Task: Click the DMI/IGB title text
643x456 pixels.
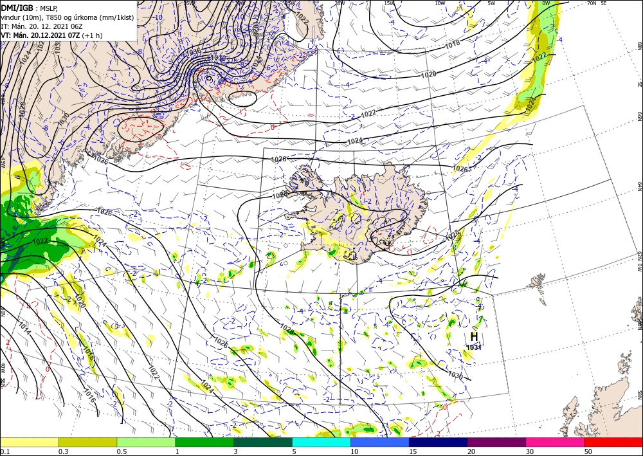Action: click(x=17, y=7)
